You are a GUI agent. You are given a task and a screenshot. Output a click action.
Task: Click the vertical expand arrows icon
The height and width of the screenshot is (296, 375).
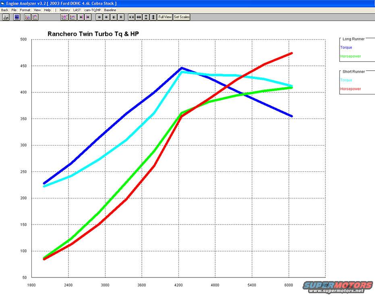pos(153,17)
